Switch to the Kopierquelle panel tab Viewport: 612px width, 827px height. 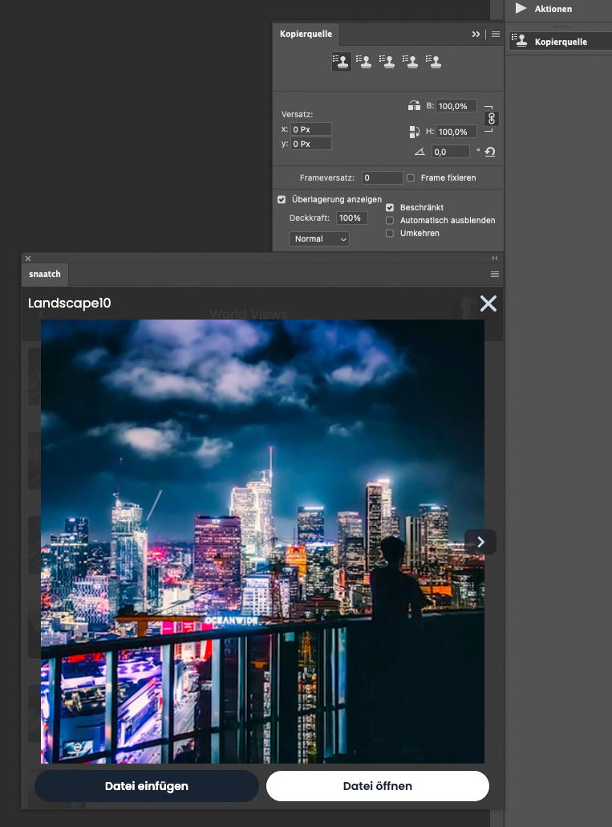click(306, 34)
